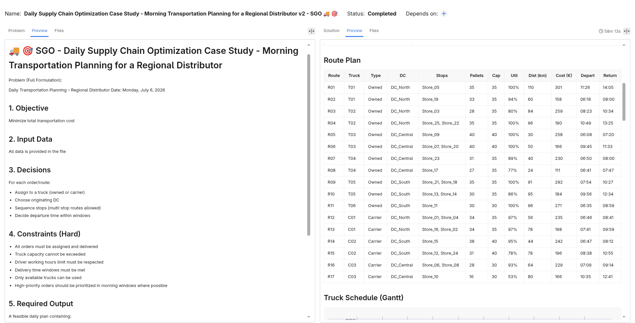Switch to left pane Files tab

tap(59, 31)
